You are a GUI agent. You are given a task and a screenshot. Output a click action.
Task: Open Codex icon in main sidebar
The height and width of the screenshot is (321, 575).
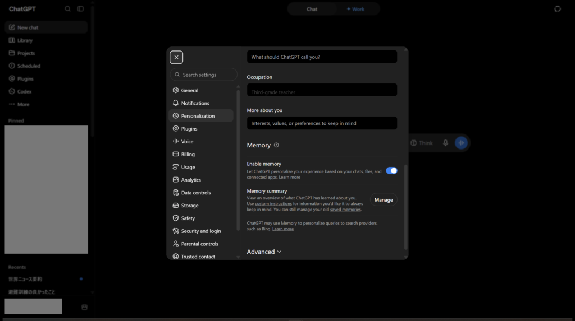pyautogui.click(x=12, y=91)
